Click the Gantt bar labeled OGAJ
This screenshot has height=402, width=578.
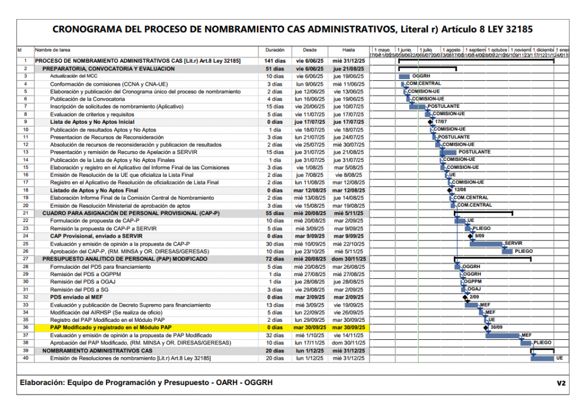pos(462,289)
